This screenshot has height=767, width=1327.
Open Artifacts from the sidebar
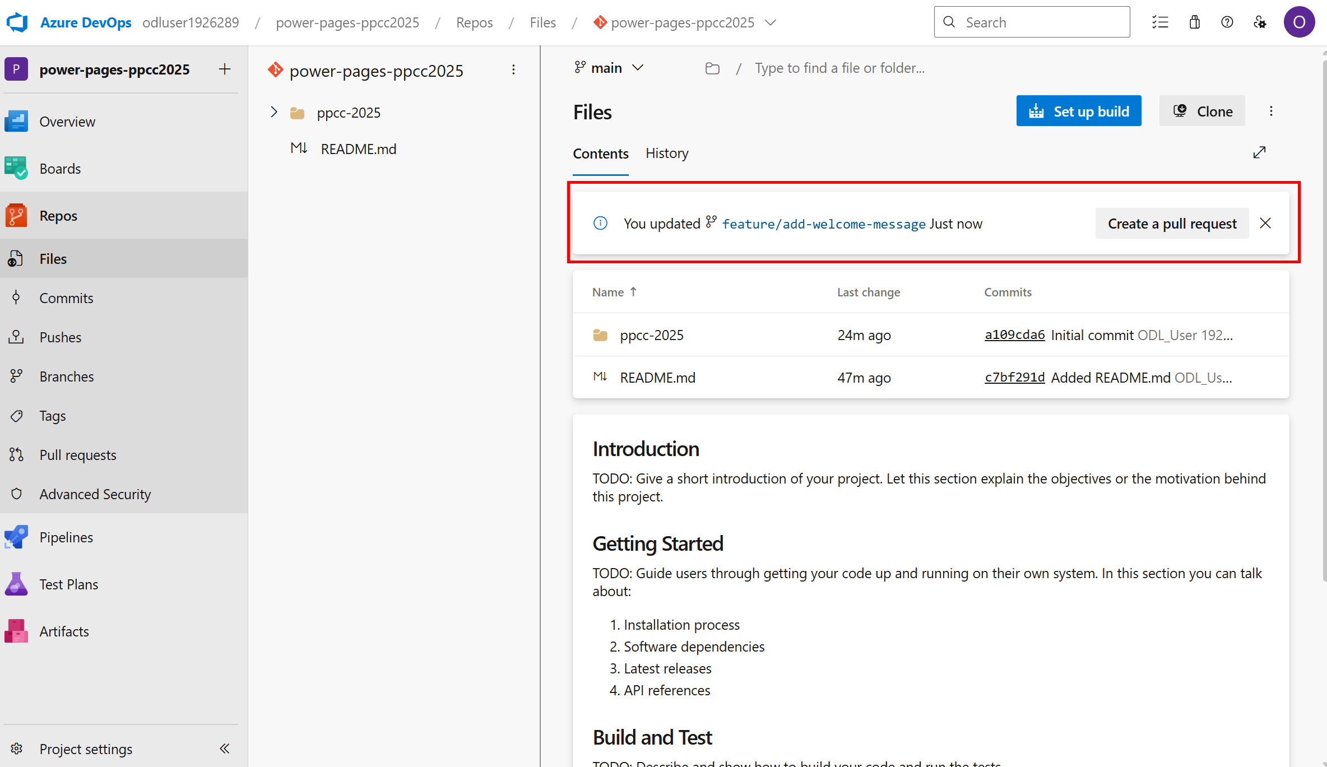[x=63, y=630]
